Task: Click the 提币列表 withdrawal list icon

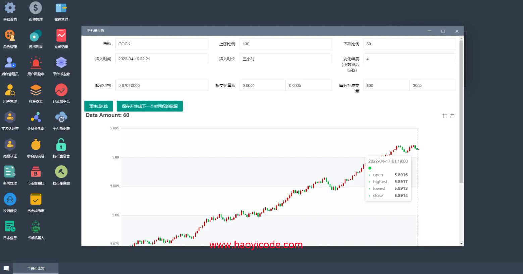Action: pyautogui.click(x=35, y=38)
